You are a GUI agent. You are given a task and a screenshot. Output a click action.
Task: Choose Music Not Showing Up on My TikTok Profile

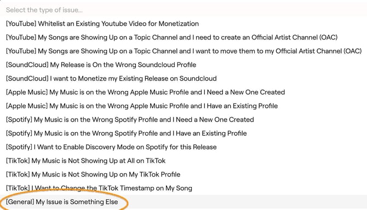pos(184,174)
